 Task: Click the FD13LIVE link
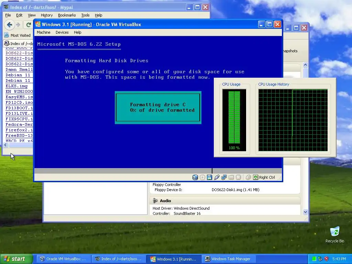click(19, 113)
